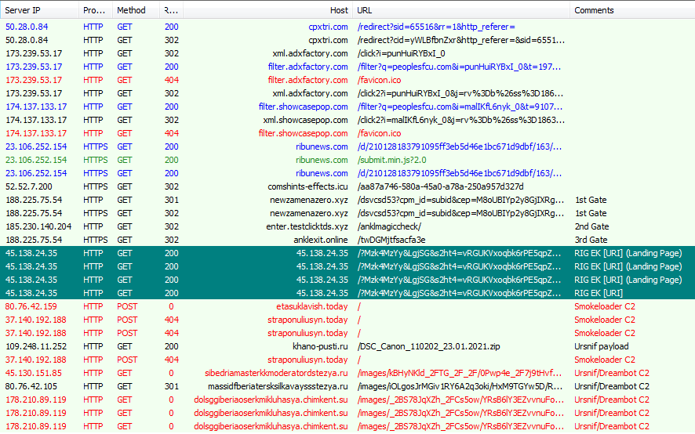Click the 3rd Gate comment

pos(591,240)
